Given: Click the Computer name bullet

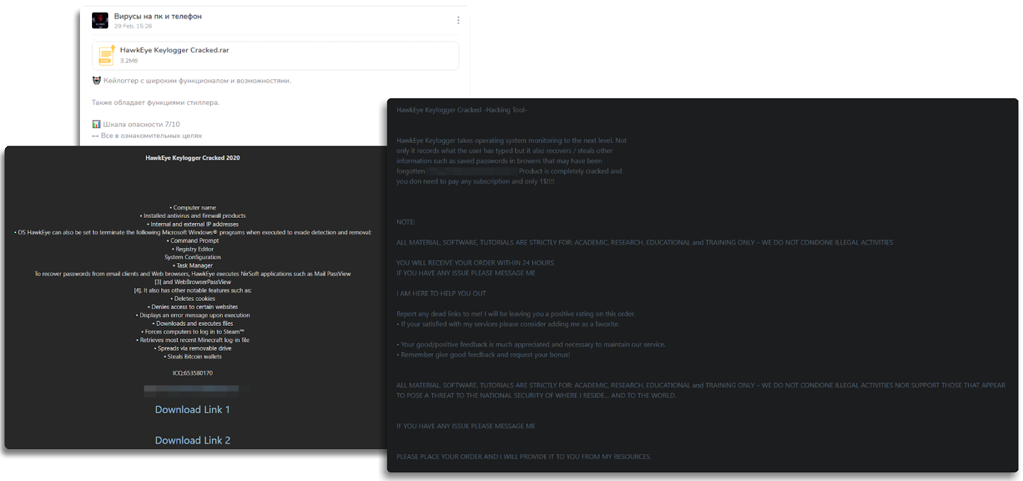Looking at the screenshot, I should 192,208.
